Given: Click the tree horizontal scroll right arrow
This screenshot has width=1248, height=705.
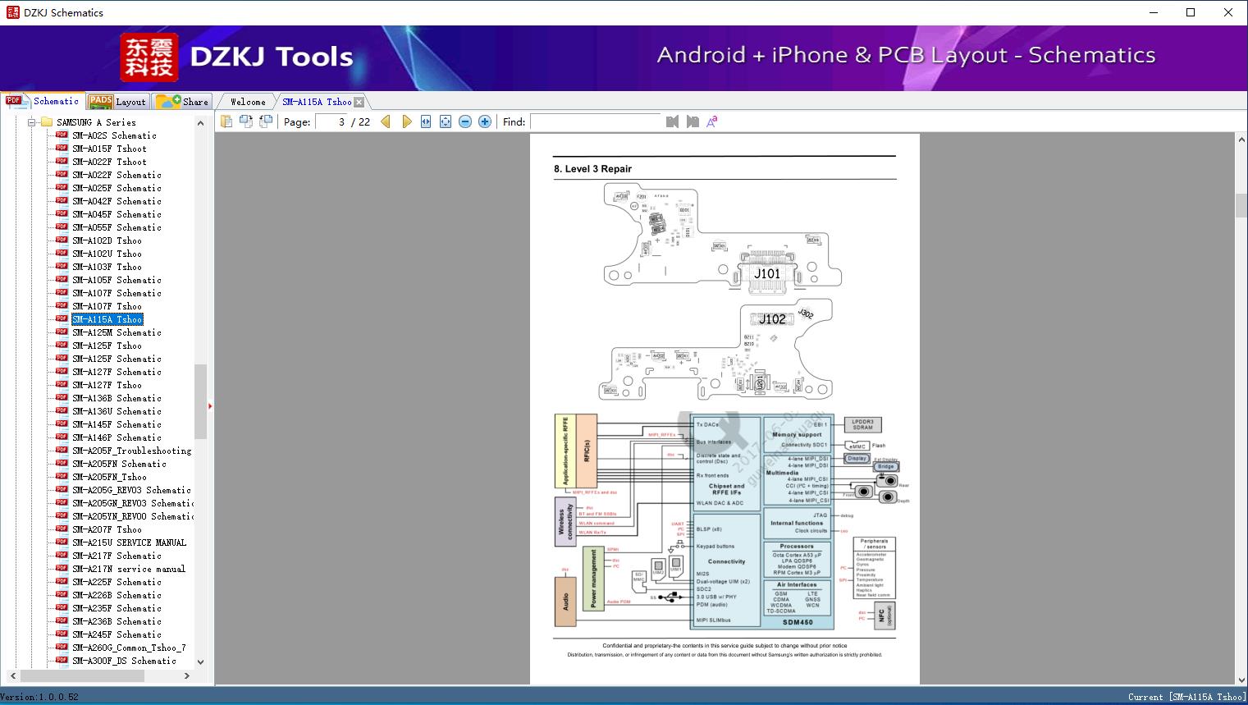Looking at the screenshot, I should tap(187, 675).
